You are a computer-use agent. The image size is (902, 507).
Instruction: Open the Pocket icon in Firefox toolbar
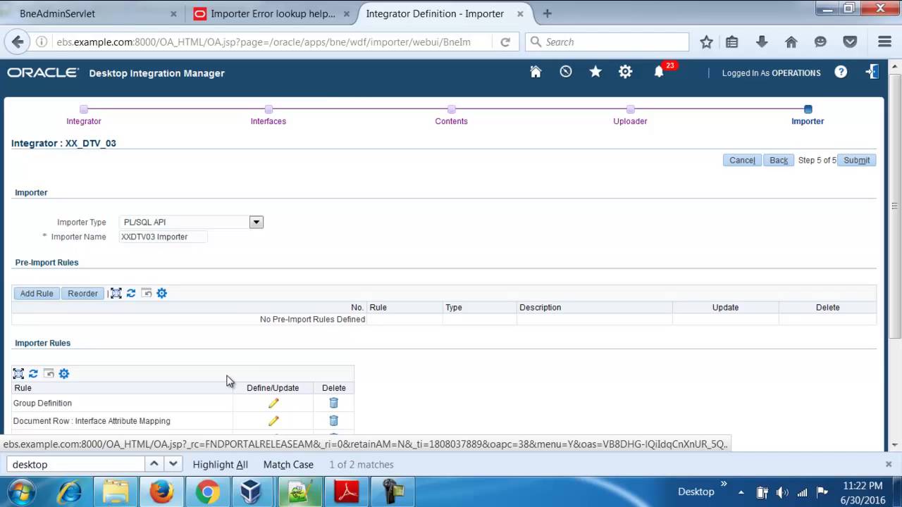click(850, 42)
